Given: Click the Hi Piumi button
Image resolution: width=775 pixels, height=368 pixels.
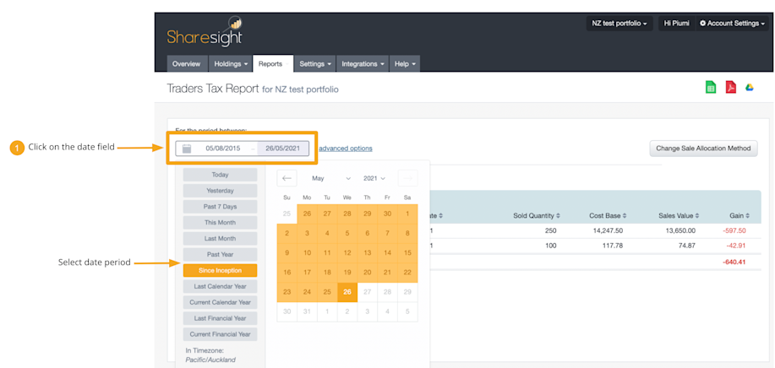Looking at the screenshot, I should coord(676,23).
